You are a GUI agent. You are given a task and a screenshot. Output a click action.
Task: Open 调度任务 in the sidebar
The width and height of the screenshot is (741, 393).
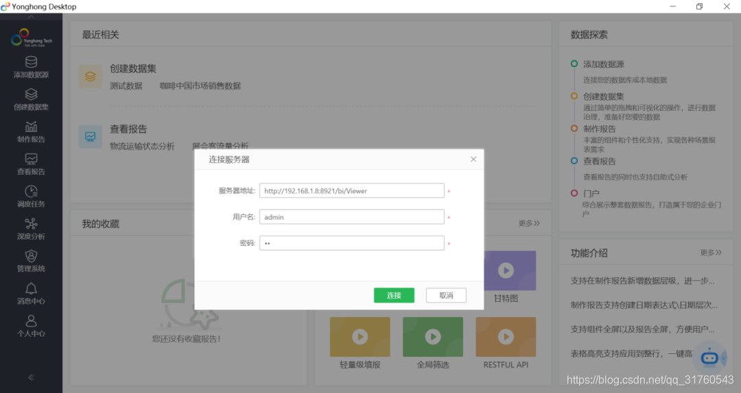(x=31, y=196)
